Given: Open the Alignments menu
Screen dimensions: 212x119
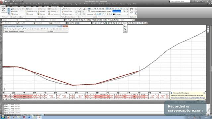Looking at the screenshot, I should (x=78, y=4).
